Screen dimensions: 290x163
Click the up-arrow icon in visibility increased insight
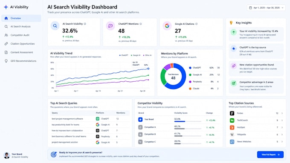(x=234, y=32)
